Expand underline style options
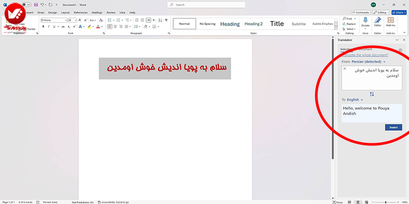409x204 pixels. (x=58, y=27)
